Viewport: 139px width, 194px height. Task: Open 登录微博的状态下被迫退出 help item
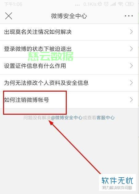(x=69, y=49)
